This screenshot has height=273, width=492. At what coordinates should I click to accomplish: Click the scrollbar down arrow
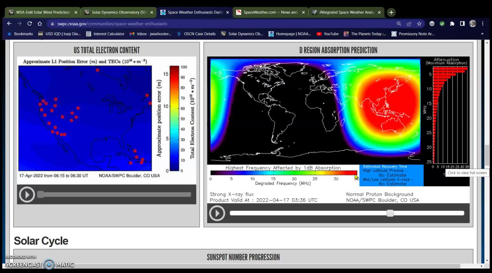(x=487, y=260)
